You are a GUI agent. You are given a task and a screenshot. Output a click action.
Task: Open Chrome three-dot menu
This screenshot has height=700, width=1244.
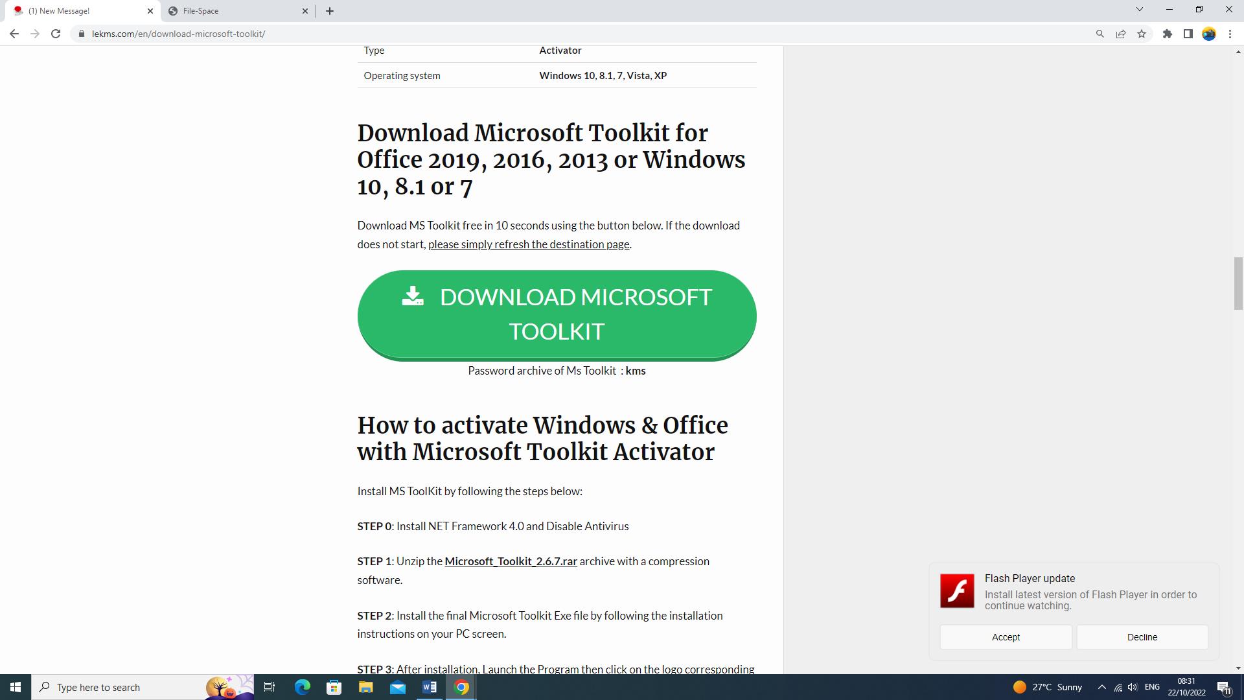click(1230, 34)
